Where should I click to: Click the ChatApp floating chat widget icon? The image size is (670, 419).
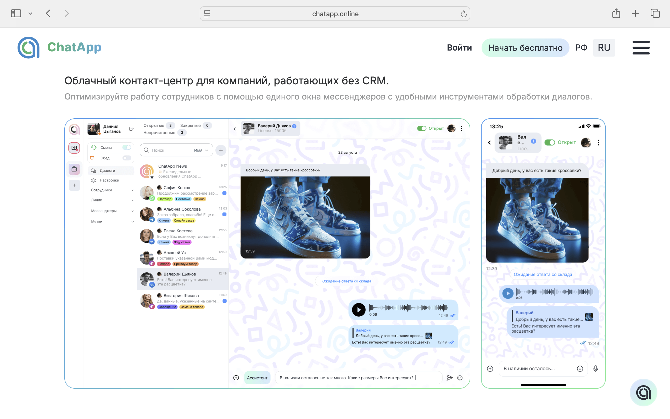coord(643,392)
